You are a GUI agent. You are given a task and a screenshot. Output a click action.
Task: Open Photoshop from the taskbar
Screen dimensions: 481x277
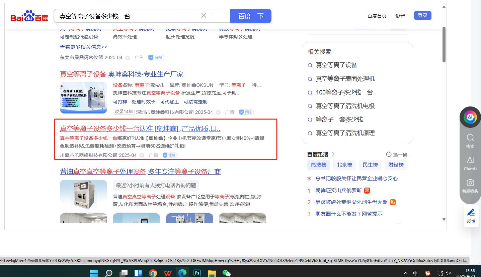coord(197,273)
